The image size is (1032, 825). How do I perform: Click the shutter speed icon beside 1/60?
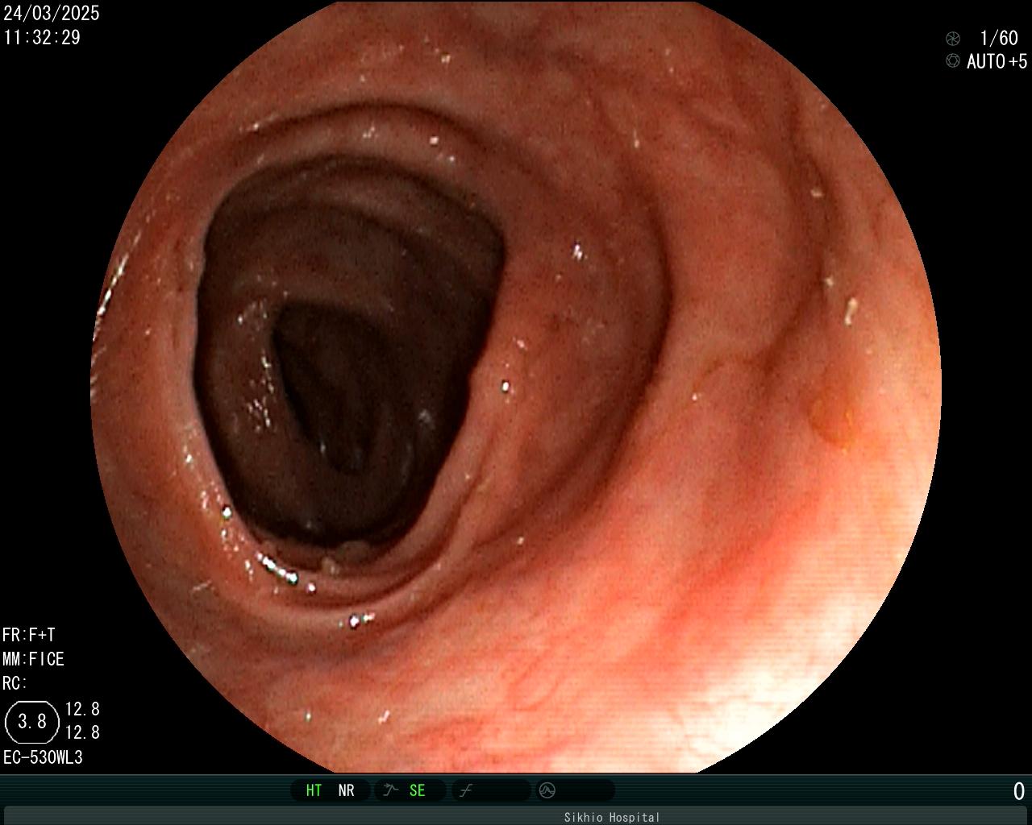[953, 38]
